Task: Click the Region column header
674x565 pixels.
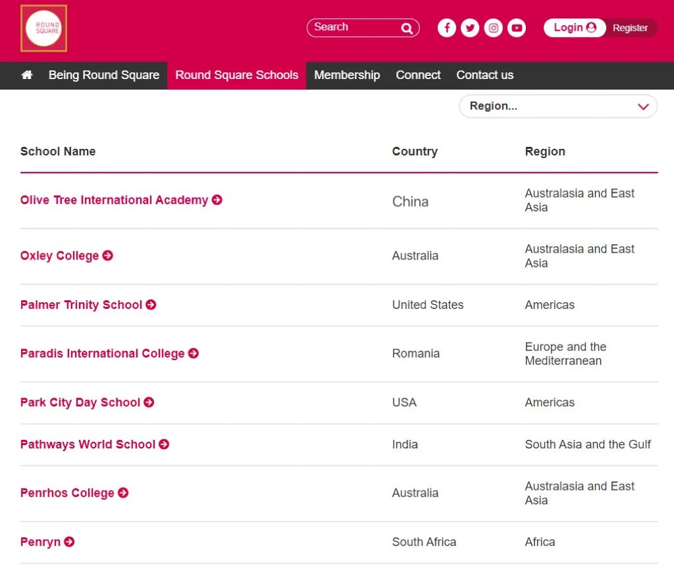Action: (545, 151)
